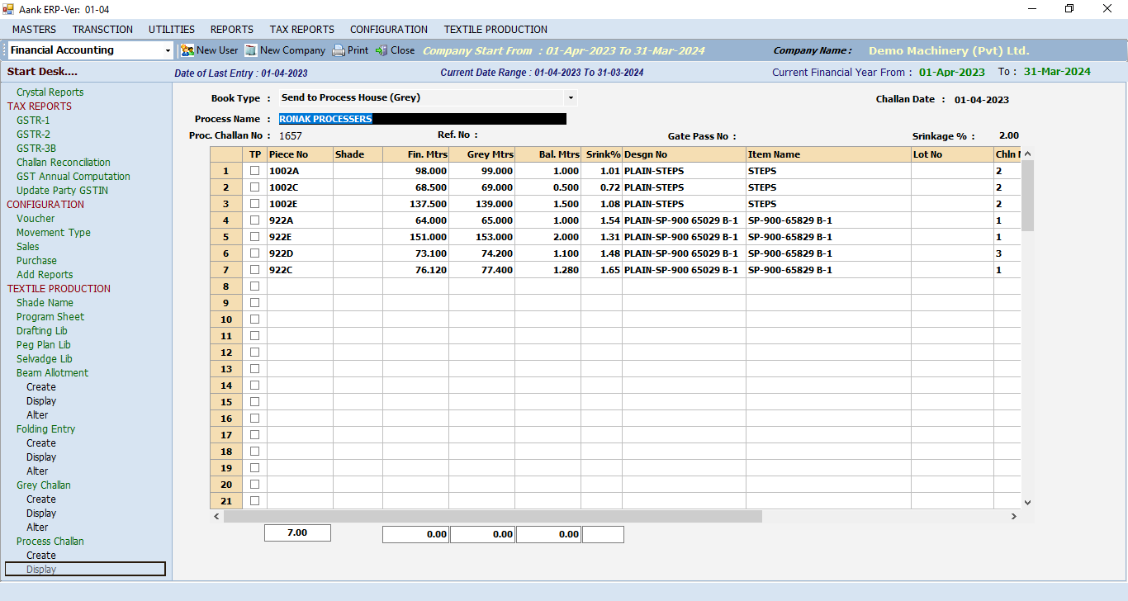Click Grey Mtrs cell 153.000
The height and width of the screenshot is (601, 1128).
pos(481,237)
